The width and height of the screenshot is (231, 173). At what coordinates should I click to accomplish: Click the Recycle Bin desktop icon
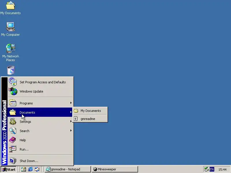11,70
